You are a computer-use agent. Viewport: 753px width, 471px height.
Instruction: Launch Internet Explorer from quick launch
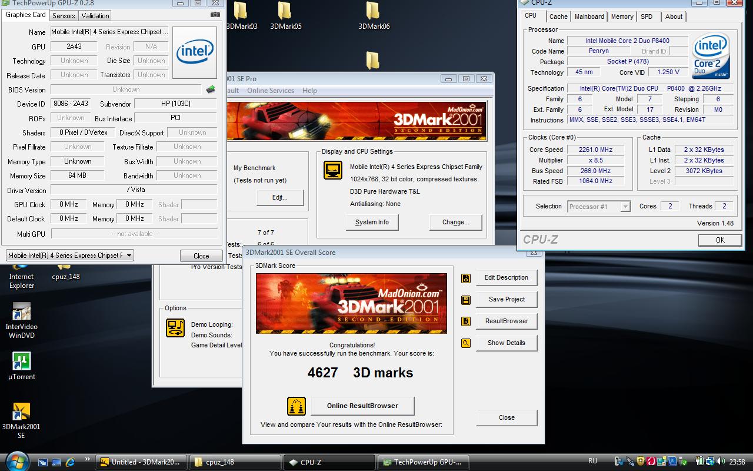[70, 462]
